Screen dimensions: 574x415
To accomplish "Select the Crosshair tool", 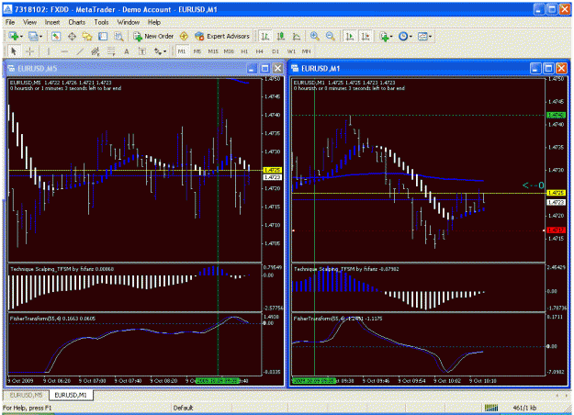I will click(30, 51).
